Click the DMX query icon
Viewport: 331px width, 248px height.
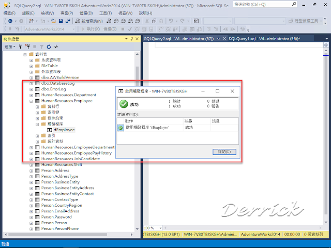pyautogui.click(x=123, y=21)
